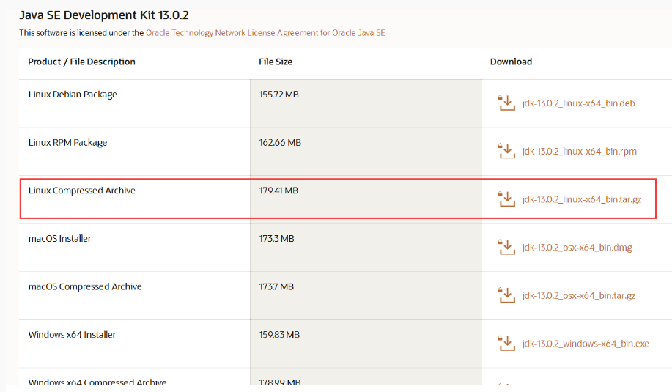Click download icon for macOS dmg installer
Image resolution: width=672 pixels, height=392 pixels.
tap(506, 248)
